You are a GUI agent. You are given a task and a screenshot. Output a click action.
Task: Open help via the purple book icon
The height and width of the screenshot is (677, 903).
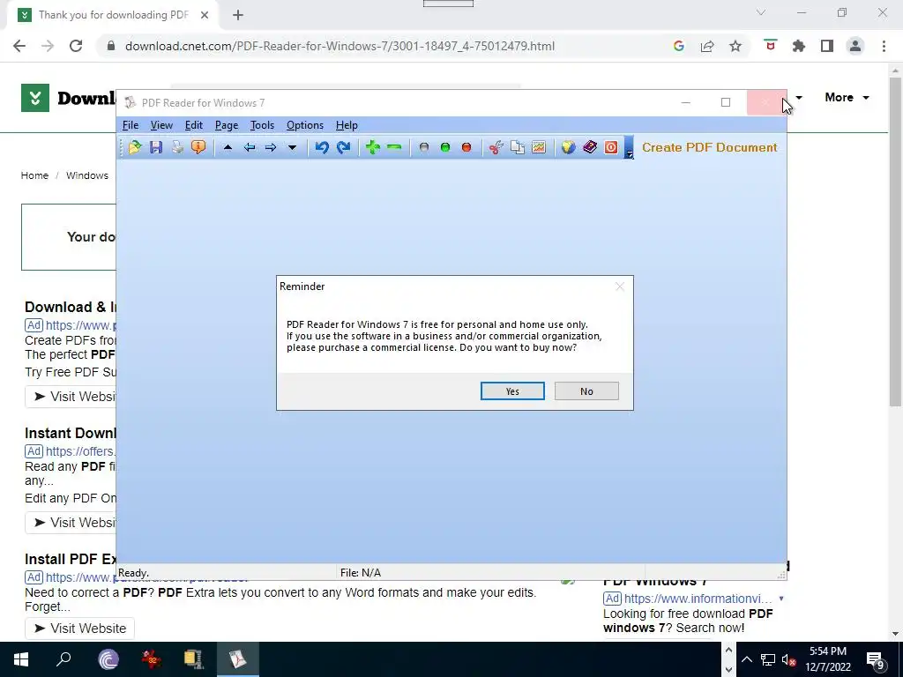pos(590,147)
